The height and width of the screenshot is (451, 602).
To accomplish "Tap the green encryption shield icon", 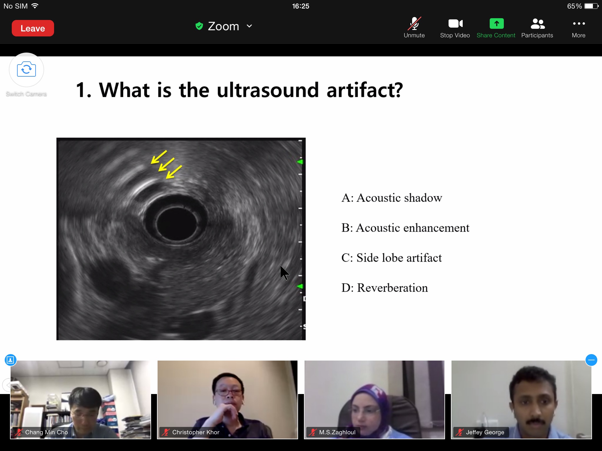I will point(199,26).
